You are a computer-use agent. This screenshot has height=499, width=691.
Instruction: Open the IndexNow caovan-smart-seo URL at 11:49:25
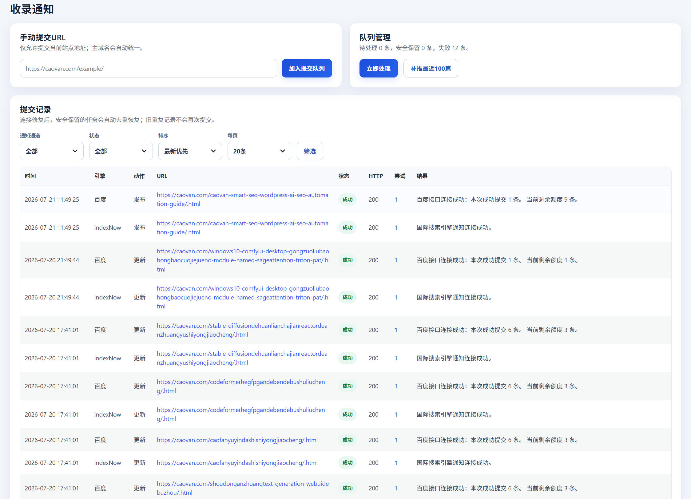(x=243, y=228)
